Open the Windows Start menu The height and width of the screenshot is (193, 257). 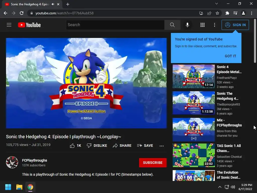tap(8, 187)
